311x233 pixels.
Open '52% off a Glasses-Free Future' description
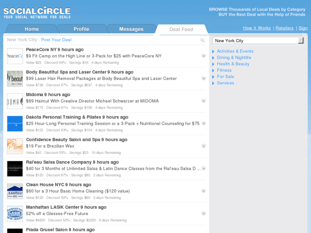tap(57, 214)
